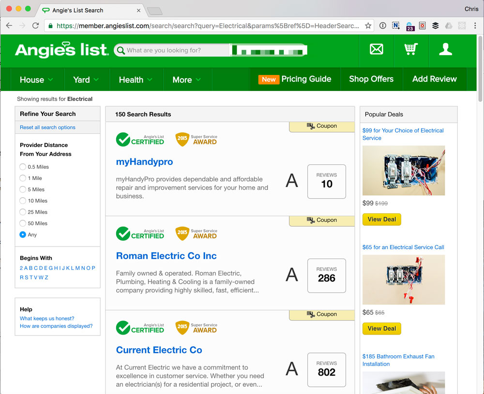Click the red square extension icon
The width and height of the screenshot is (484, 394).
pyautogui.click(x=422, y=26)
